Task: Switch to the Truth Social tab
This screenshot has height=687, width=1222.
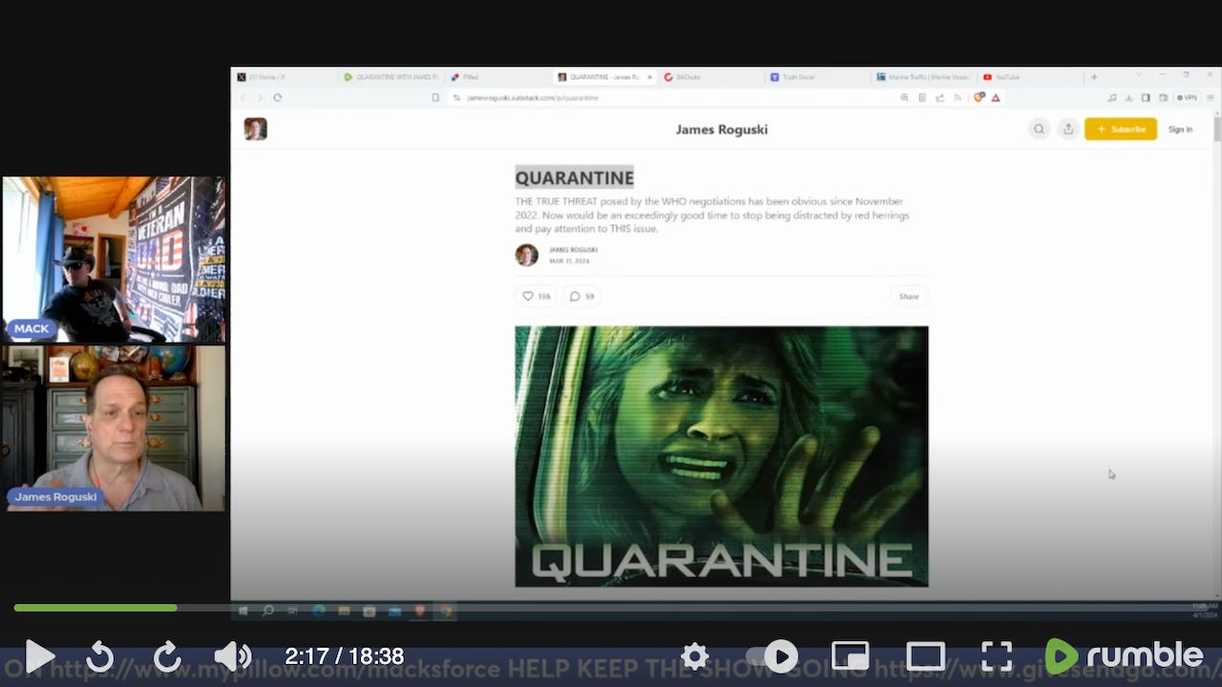Action: [817, 77]
